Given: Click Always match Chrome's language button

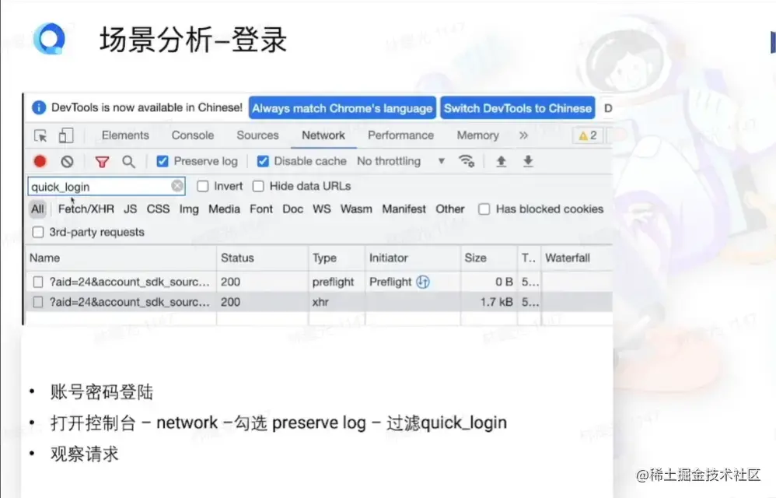Looking at the screenshot, I should coord(342,108).
